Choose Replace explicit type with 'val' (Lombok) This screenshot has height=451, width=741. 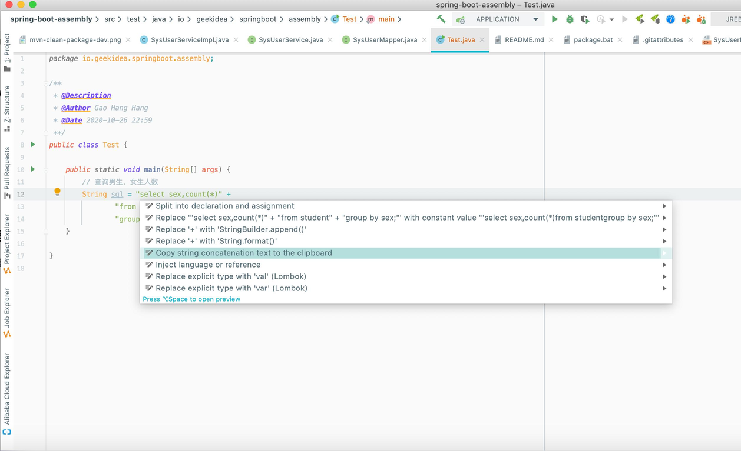[406, 276]
